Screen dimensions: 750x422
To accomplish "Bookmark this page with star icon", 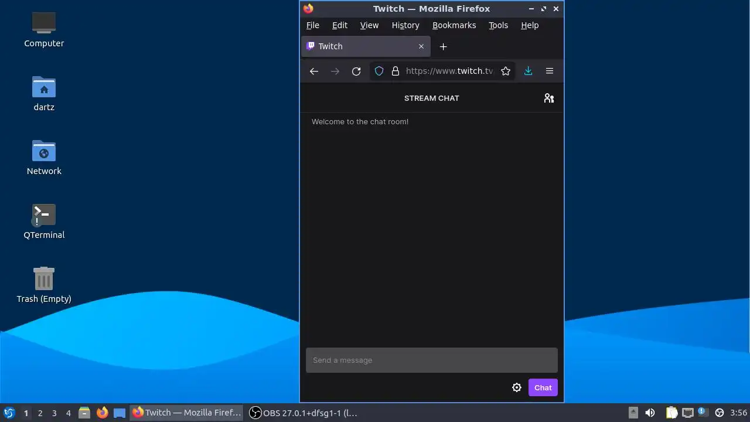I will pyautogui.click(x=506, y=71).
